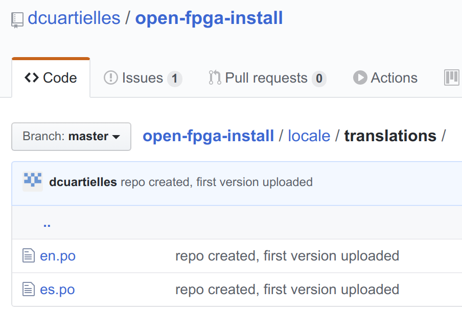462x314 pixels.
Task: Open the Projects board icon
Action: click(452, 77)
